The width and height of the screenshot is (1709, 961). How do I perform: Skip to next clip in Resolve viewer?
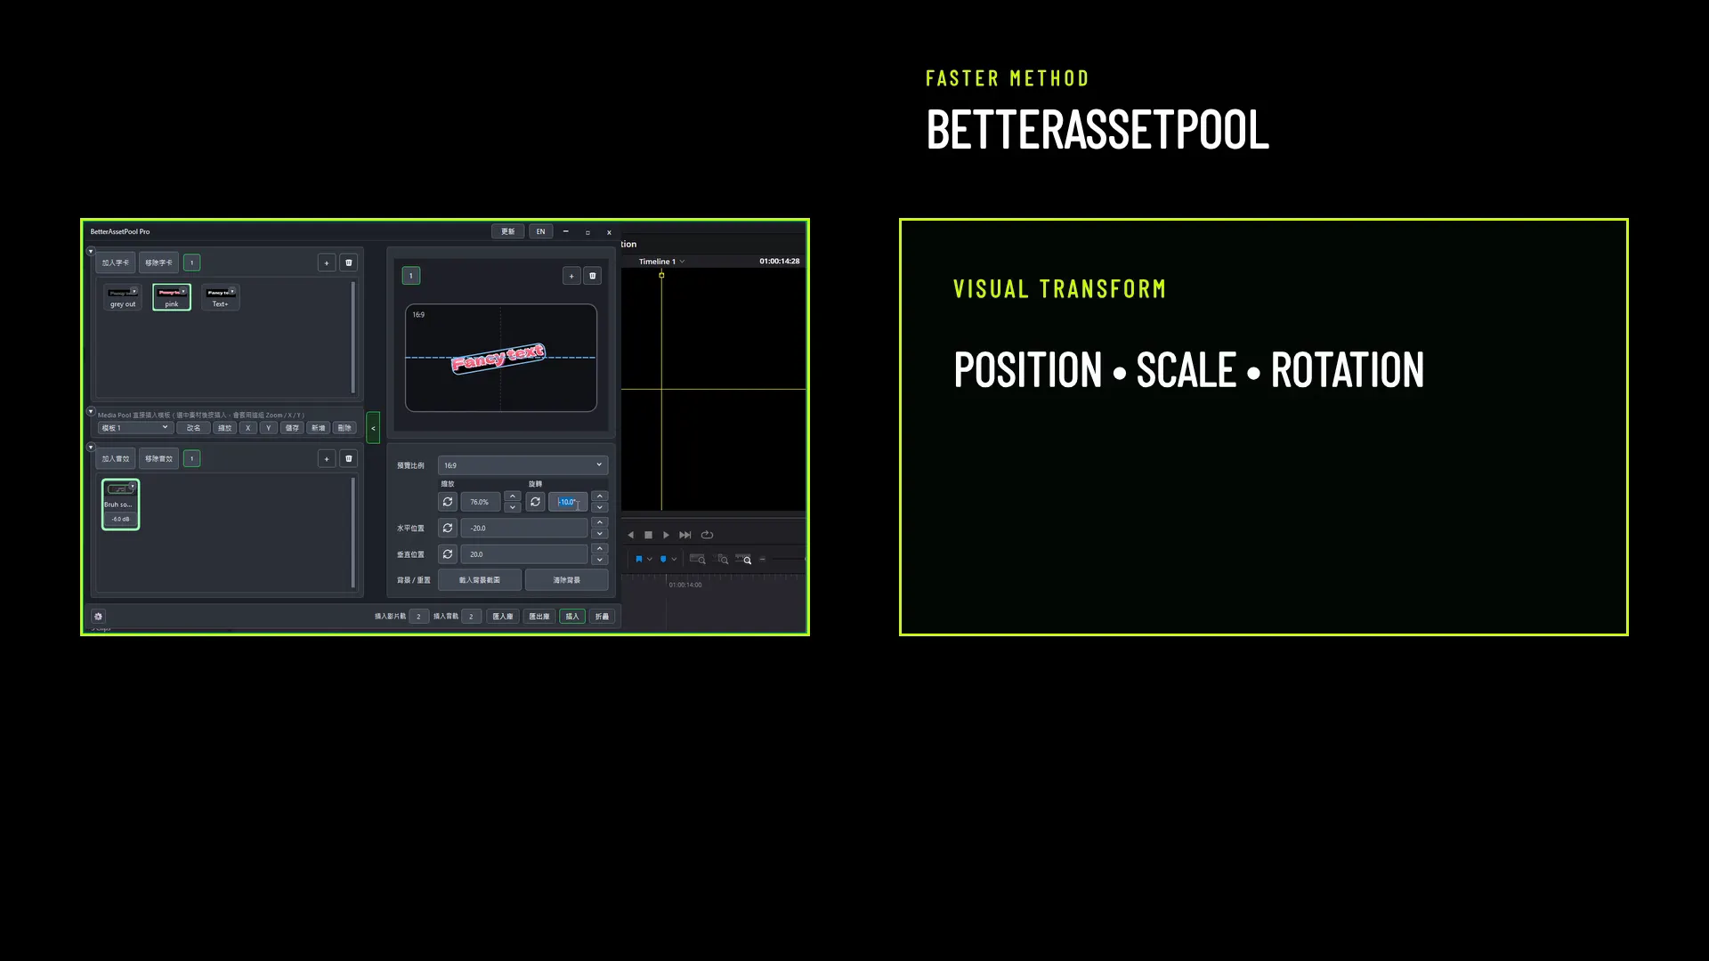tap(685, 535)
